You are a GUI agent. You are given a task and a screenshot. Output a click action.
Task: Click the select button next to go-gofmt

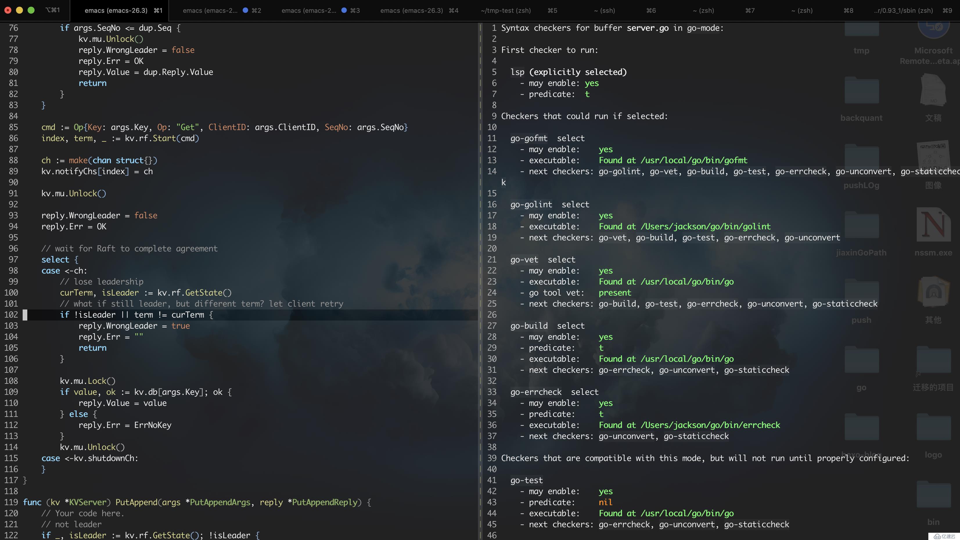571,138
